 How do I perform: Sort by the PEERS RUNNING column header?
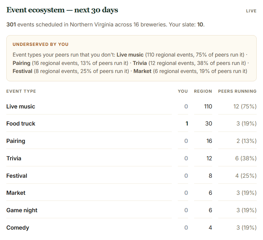237,91
